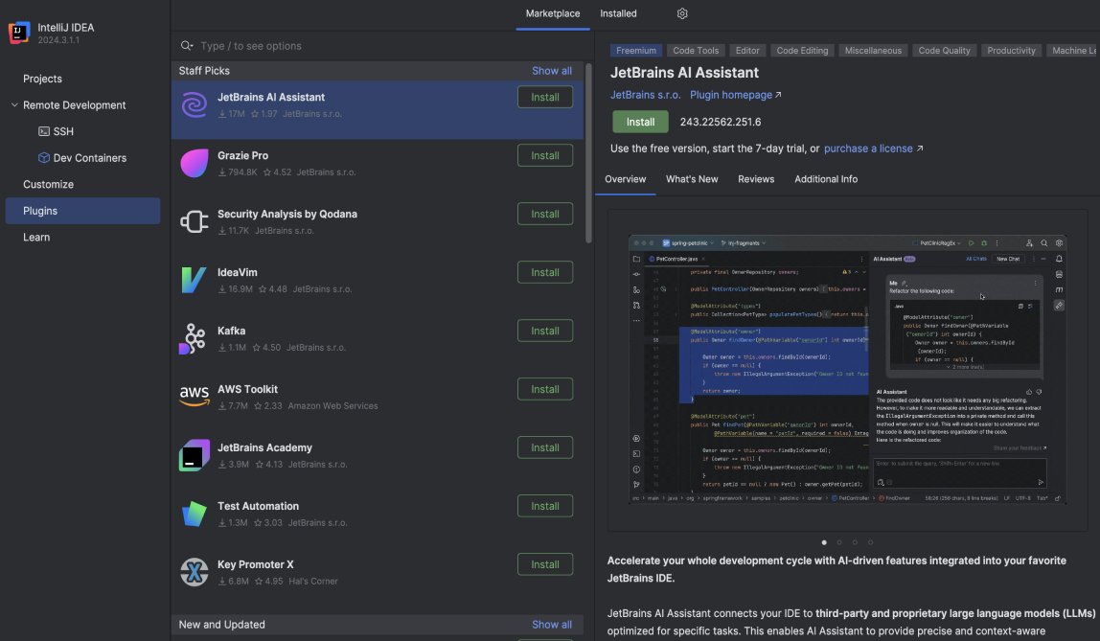Open the Reviews tab

pyautogui.click(x=756, y=179)
